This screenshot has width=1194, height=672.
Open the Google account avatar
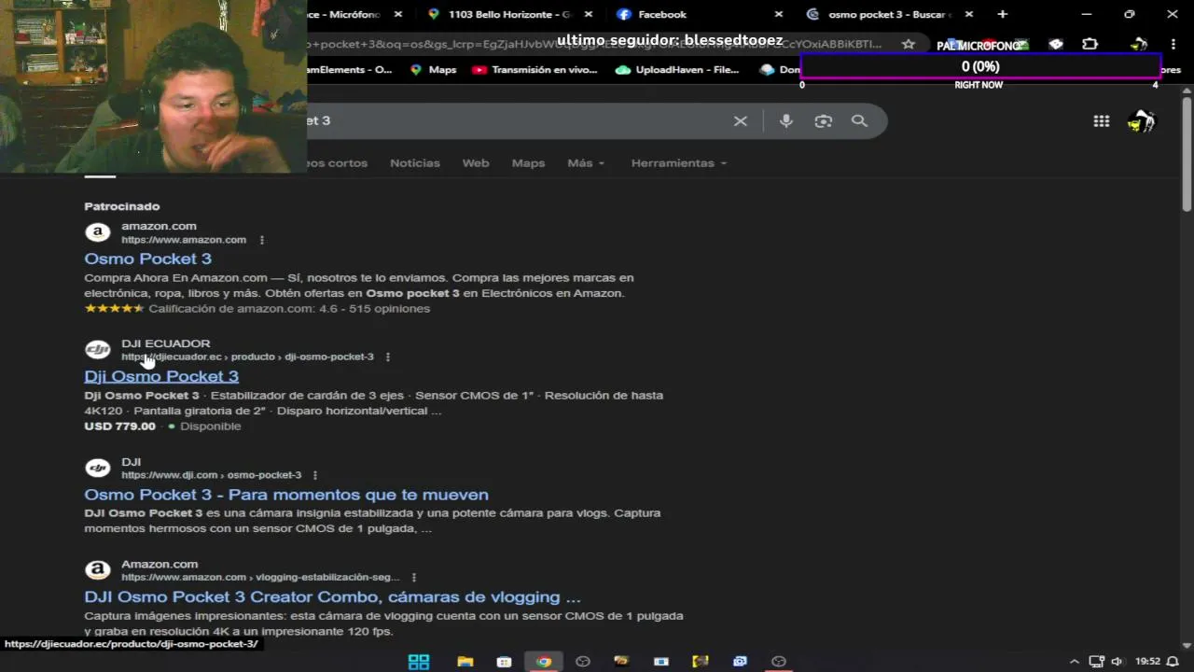click(1141, 121)
